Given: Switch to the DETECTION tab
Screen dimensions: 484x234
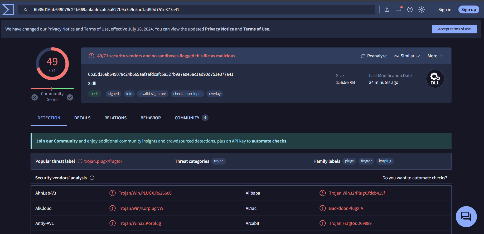Looking at the screenshot, I should (49, 118).
